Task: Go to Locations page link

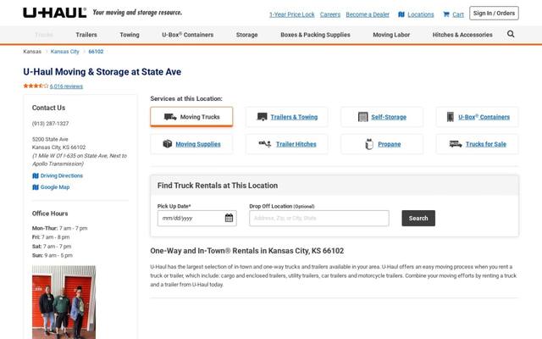Action: click(421, 14)
